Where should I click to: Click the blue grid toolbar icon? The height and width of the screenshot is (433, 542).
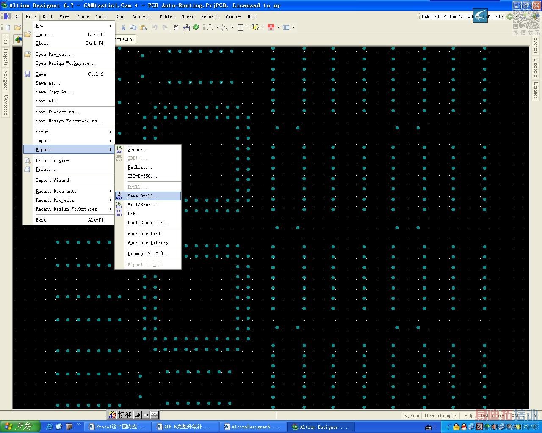pos(286,27)
